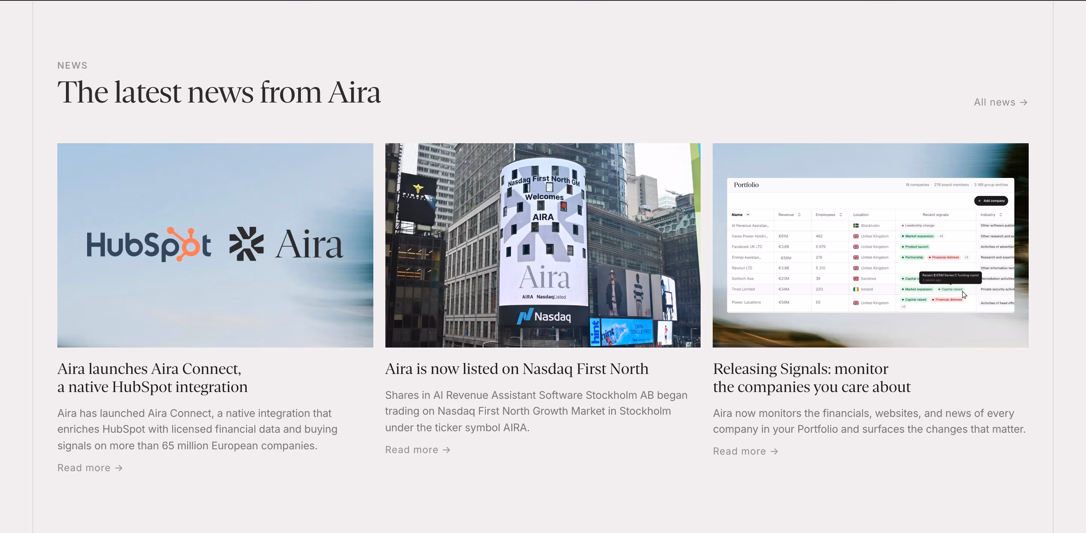The height and width of the screenshot is (533, 1086).
Task: Click the arrow next to All news
Action: [x=1024, y=103]
